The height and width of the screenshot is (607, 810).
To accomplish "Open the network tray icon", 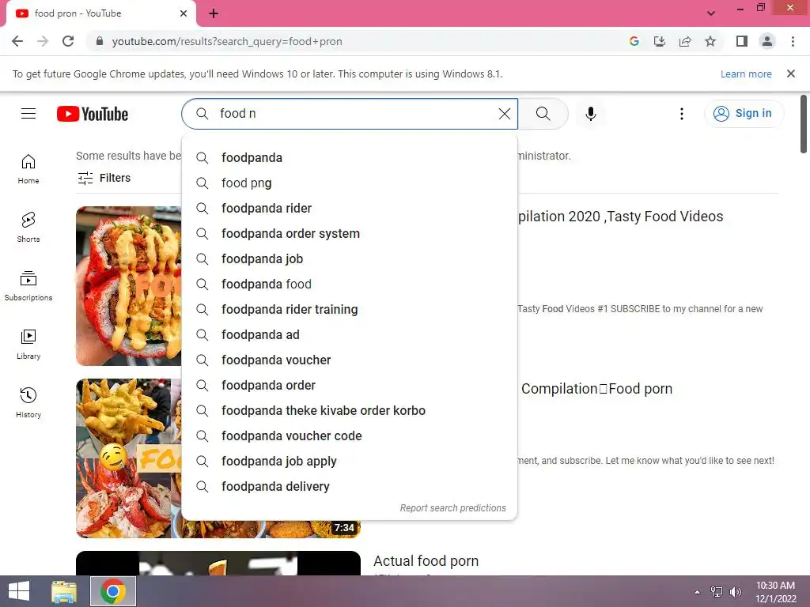I will tap(717, 592).
